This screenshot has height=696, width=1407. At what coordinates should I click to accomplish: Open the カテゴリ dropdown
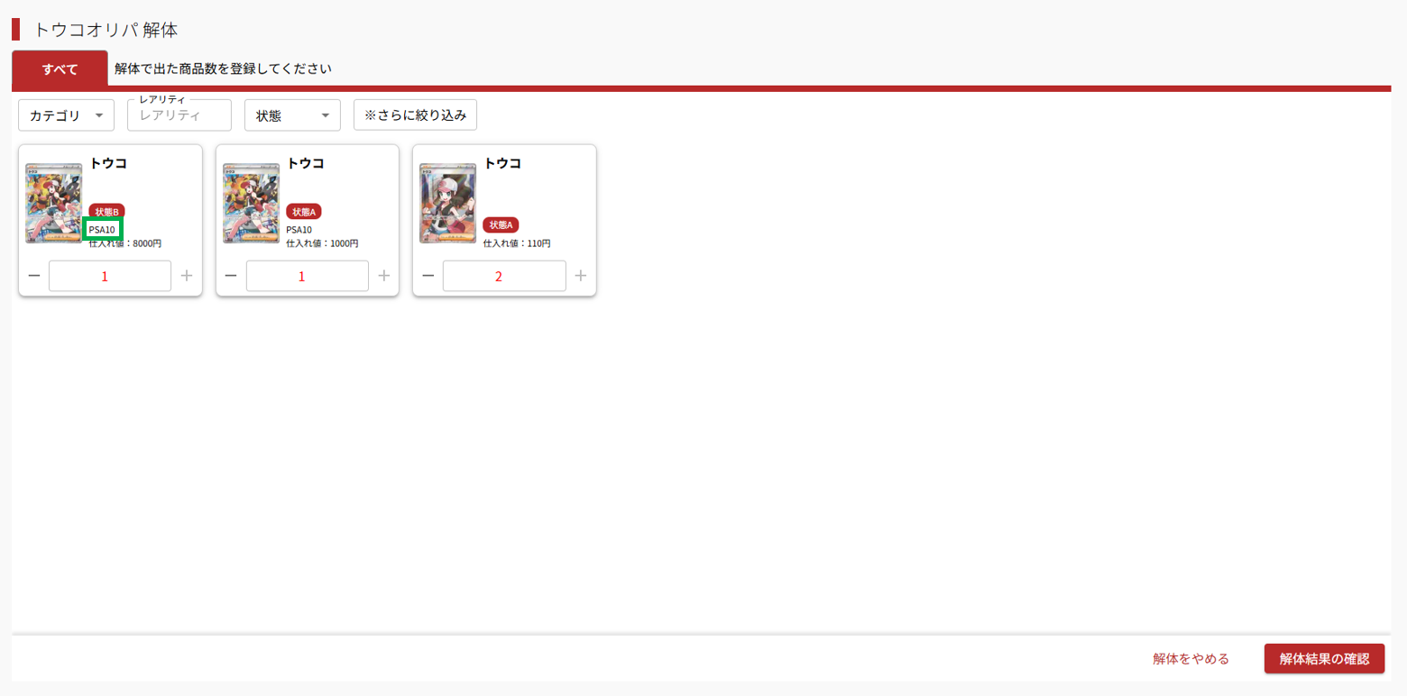67,115
